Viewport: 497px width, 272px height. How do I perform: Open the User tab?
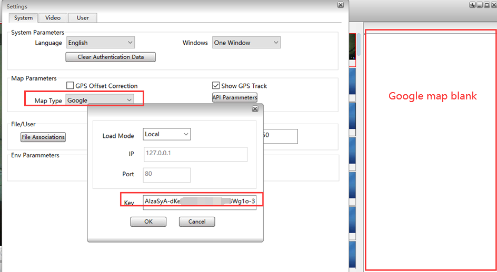click(x=83, y=18)
